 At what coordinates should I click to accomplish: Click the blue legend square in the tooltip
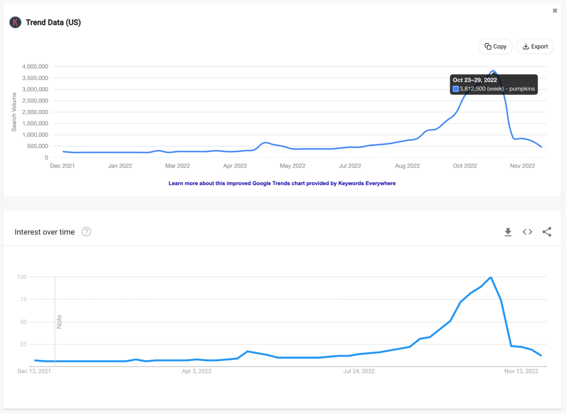coord(455,89)
